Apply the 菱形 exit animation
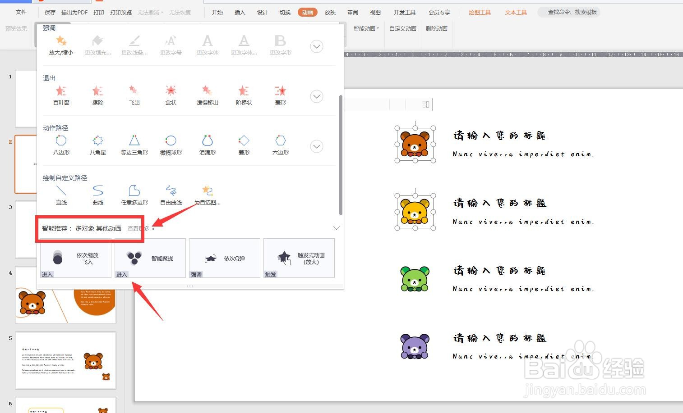The height and width of the screenshot is (413, 683). [281, 95]
